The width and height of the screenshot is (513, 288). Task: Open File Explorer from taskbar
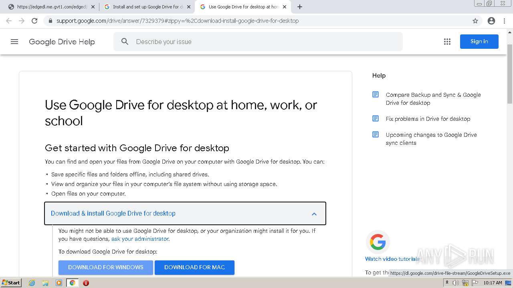45,283
